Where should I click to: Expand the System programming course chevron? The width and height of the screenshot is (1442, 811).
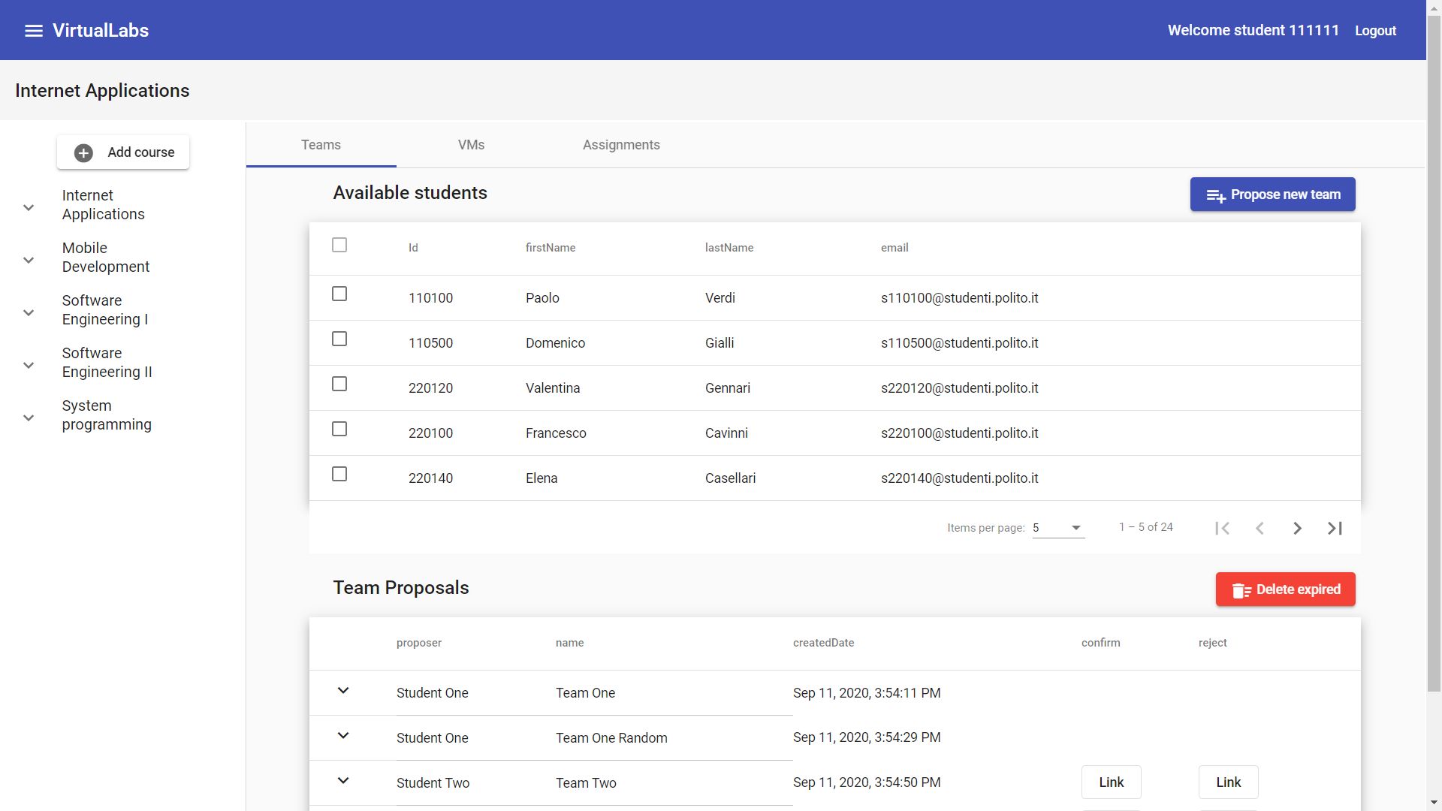click(29, 418)
